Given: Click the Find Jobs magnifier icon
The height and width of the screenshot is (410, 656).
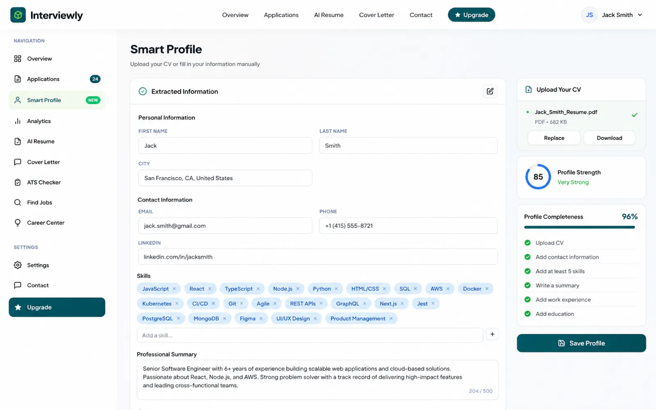Looking at the screenshot, I should tap(18, 202).
